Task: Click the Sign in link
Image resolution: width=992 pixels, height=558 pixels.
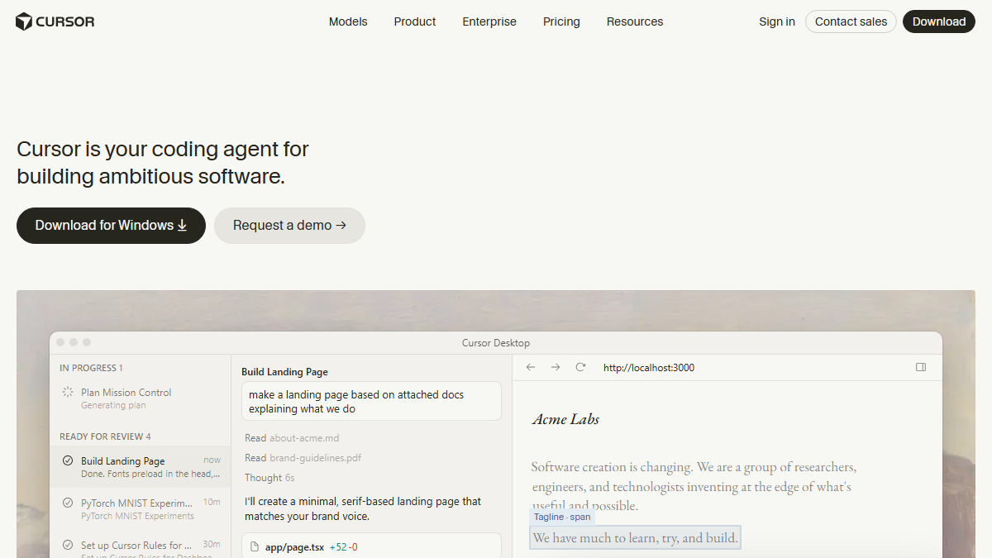Action: point(777,21)
